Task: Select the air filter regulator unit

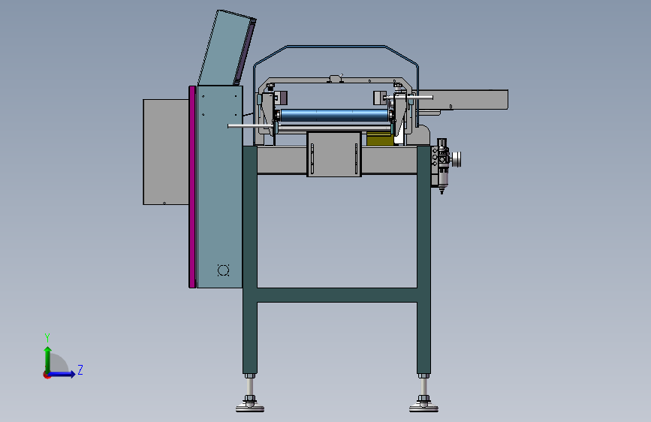Action: point(445,165)
